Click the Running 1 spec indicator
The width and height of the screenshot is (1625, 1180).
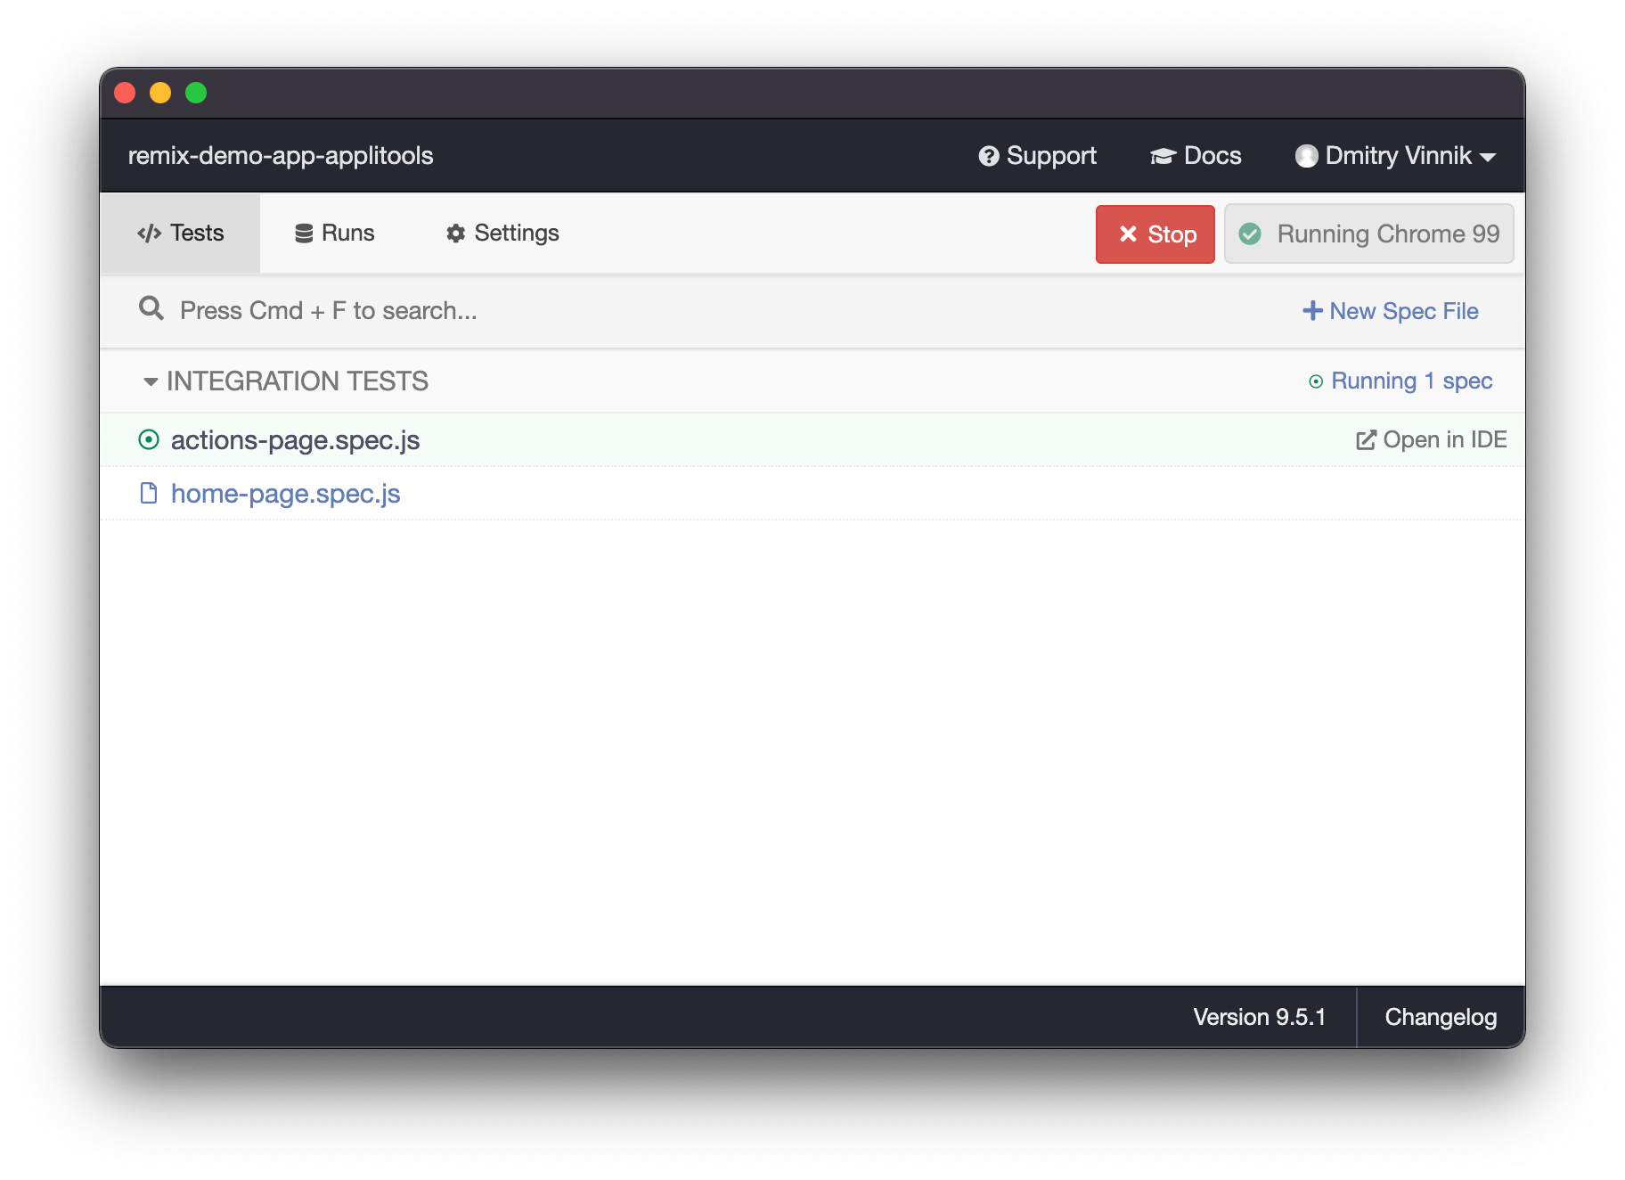point(1400,381)
